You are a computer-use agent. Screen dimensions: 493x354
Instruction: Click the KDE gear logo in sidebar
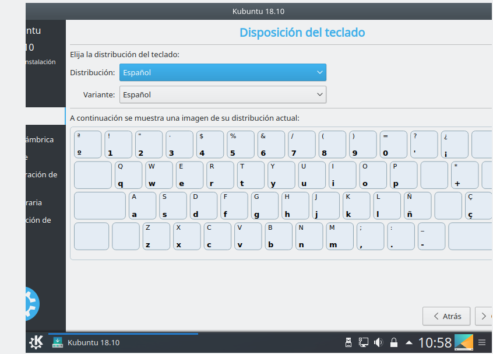pyautogui.click(x=32, y=304)
